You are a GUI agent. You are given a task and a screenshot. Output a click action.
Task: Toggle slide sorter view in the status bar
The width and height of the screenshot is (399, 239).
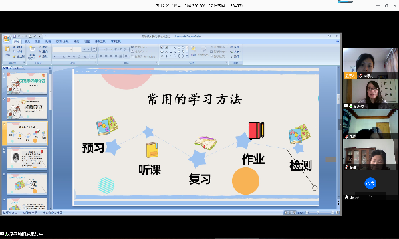pos(290,212)
